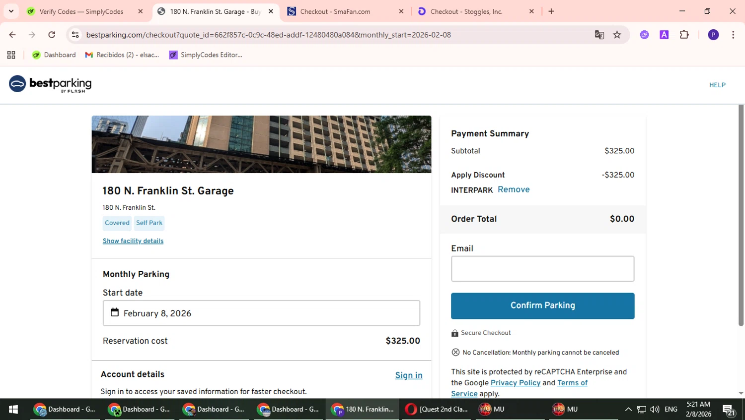Click the -$325.00 discount amount
The image size is (745, 420).
[x=618, y=175]
